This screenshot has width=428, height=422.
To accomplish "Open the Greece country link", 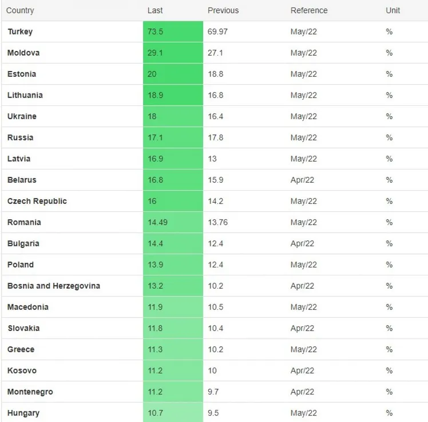I will click(21, 350).
